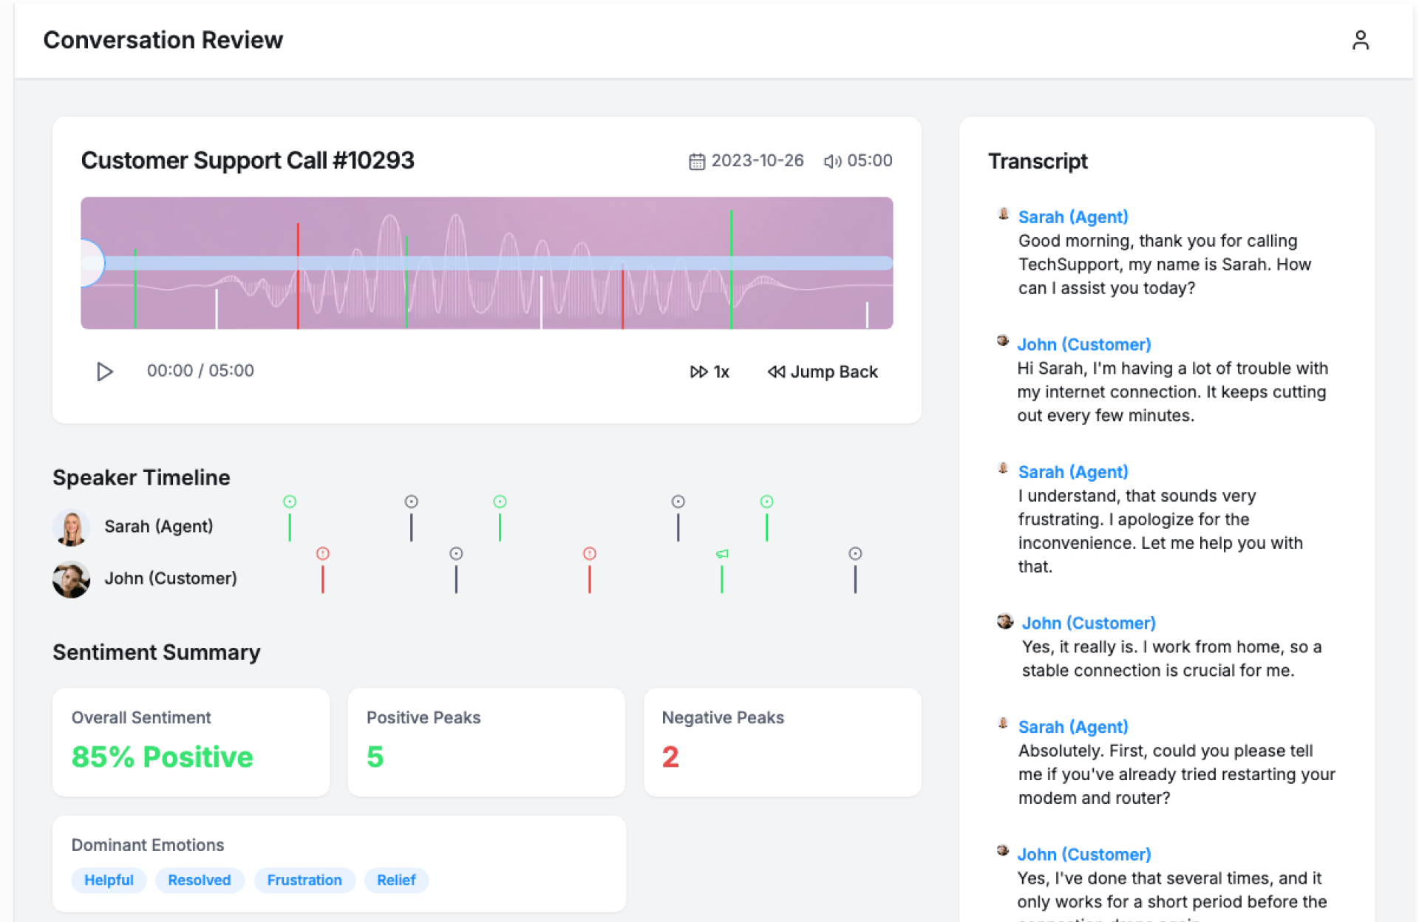Select the Frustration emotion tag
Viewport: 1419px width, 922px height.
pyautogui.click(x=304, y=880)
